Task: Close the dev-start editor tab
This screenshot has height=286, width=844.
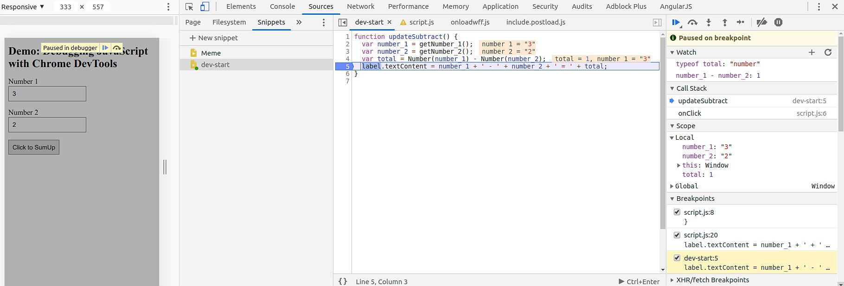Action: pos(390,22)
